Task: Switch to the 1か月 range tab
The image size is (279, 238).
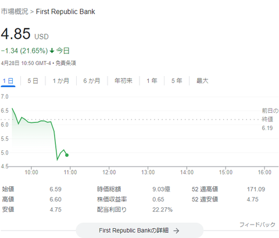Action: pyautogui.click(x=61, y=81)
